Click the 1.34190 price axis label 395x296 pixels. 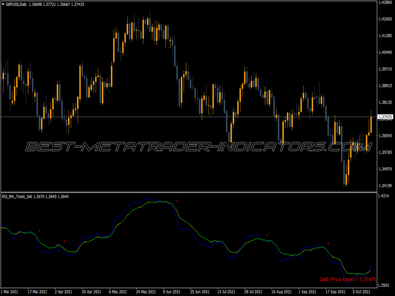(x=385, y=186)
